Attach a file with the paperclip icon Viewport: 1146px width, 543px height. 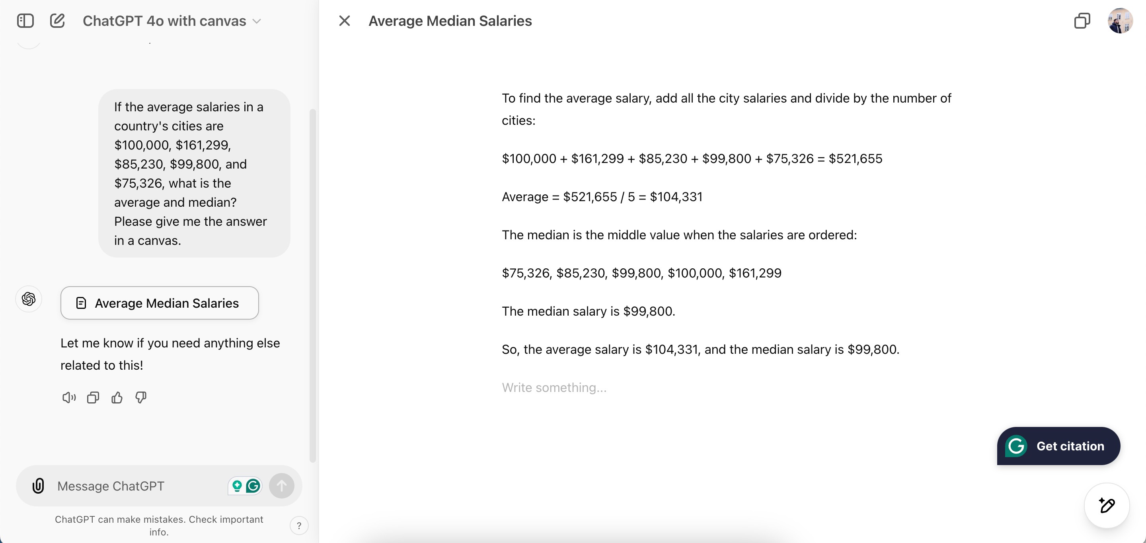(x=38, y=486)
